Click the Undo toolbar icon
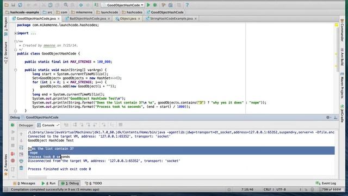The image size is (348, 196). coord(29,5)
